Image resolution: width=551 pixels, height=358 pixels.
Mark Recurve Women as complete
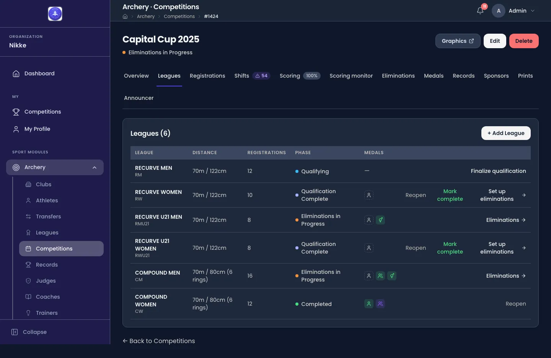[x=450, y=195]
